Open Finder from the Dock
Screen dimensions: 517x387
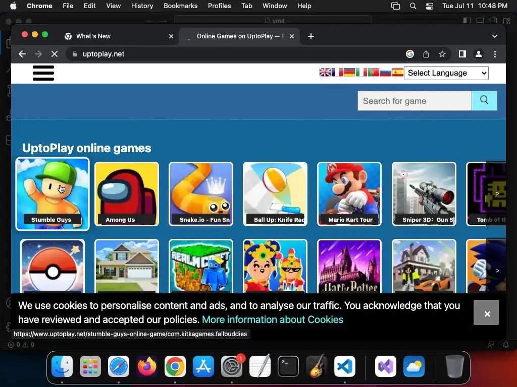62,366
